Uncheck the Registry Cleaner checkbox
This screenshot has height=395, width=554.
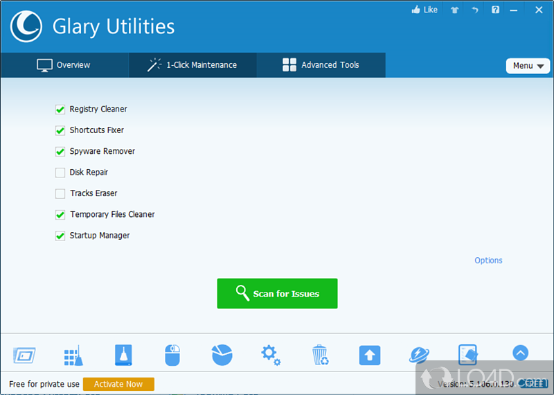click(x=60, y=109)
